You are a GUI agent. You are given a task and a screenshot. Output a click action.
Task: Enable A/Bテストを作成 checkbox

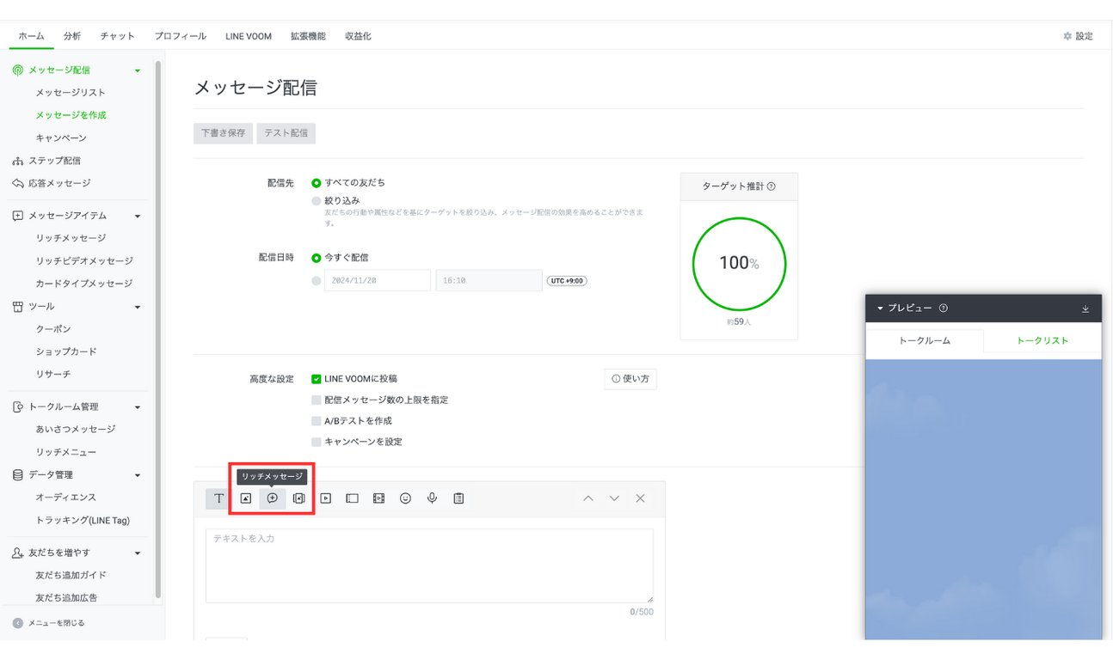click(317, 421)
